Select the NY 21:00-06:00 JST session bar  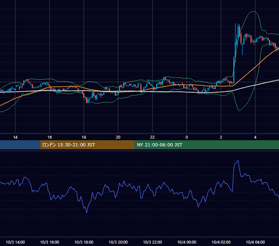point(206,145)
